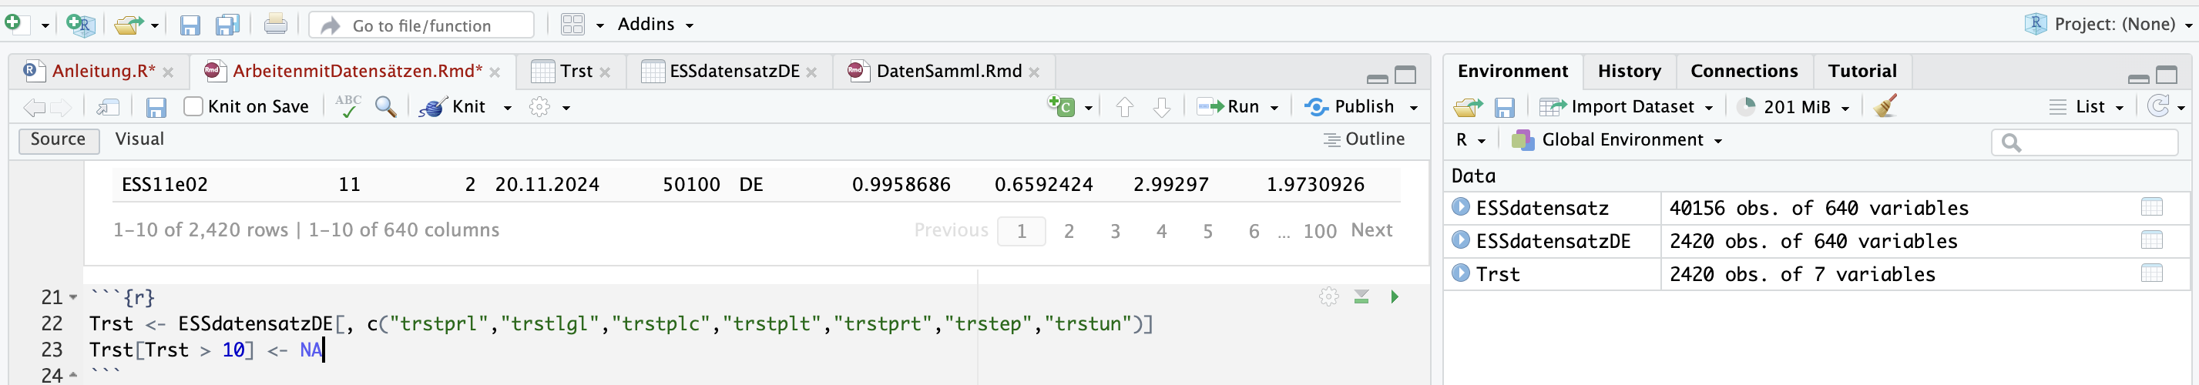Click the main toolbar Save icon
The image size is (2199, 385).
tap(190, 25)
